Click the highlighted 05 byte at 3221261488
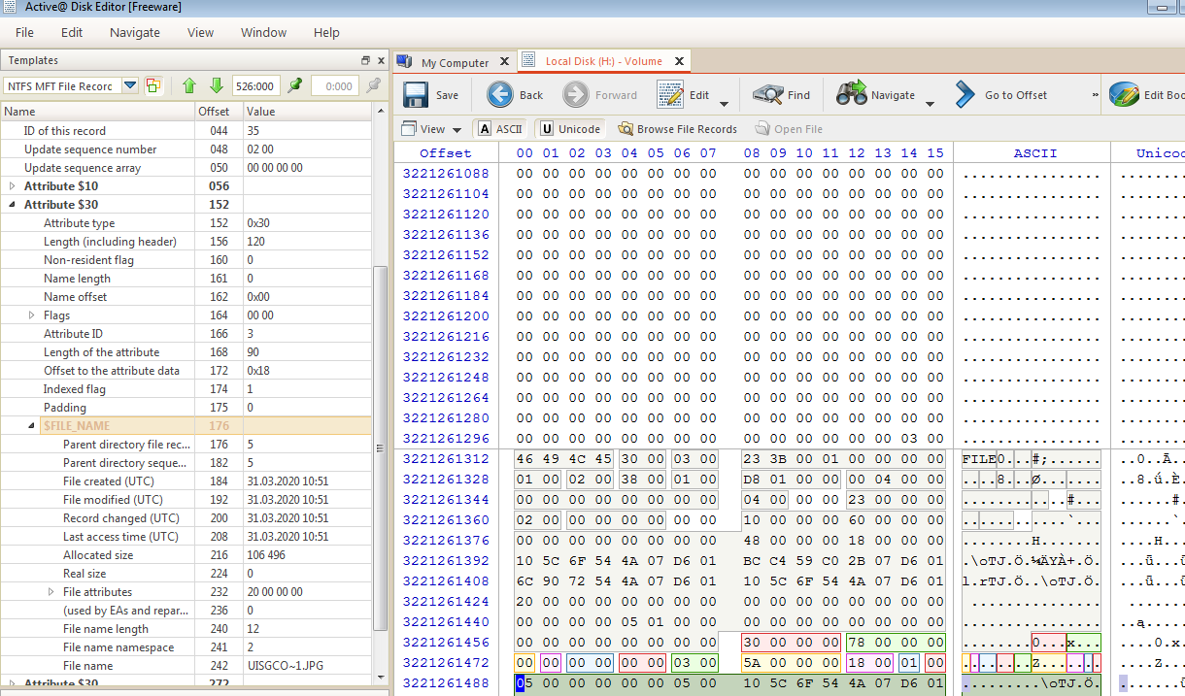The height and width of the screenshot is (696, 1185). [x=524, y=682]
